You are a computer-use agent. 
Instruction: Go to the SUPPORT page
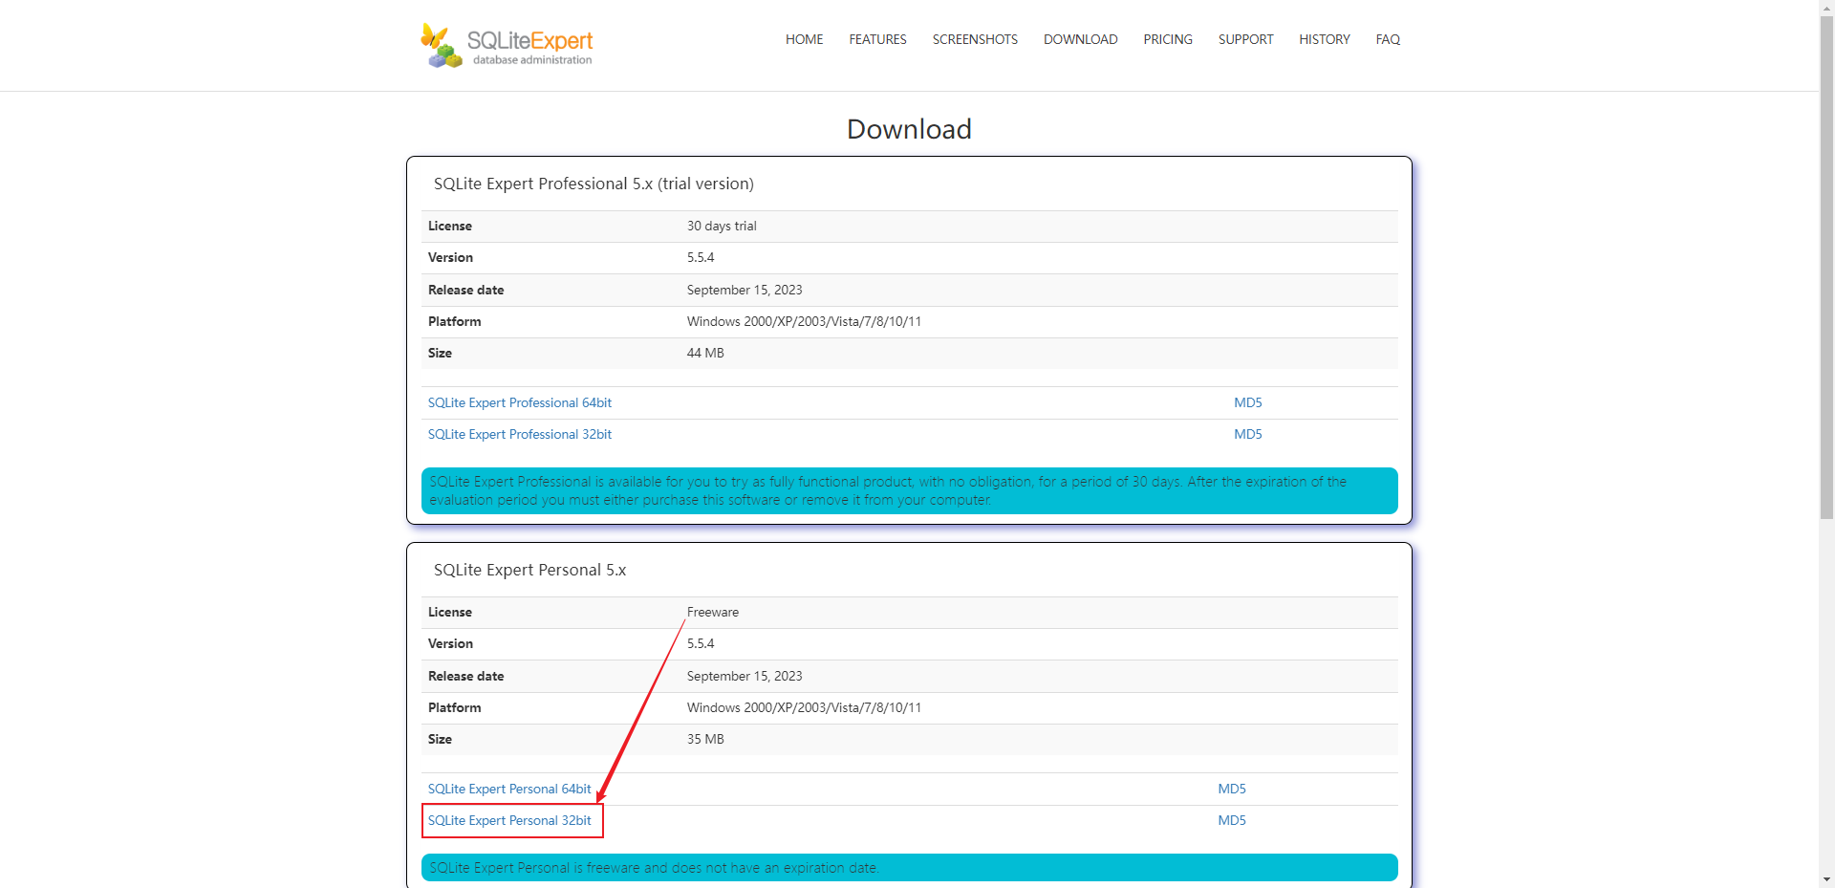point(1245,39)
